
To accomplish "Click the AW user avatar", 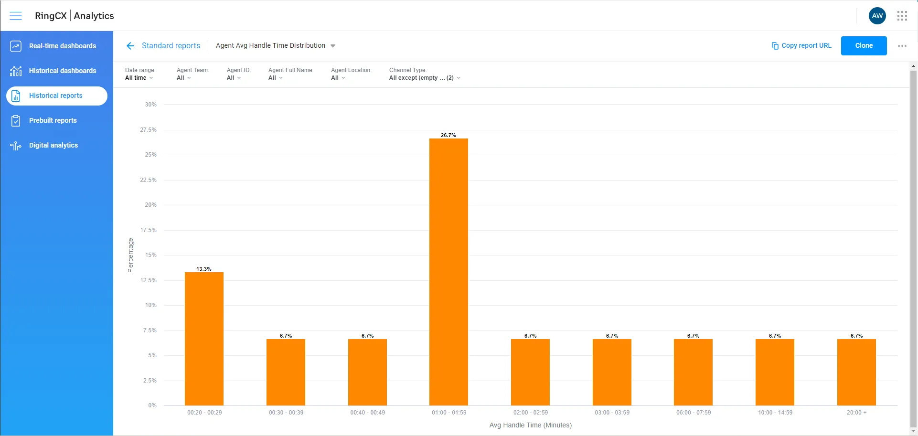I will [877, 15].
